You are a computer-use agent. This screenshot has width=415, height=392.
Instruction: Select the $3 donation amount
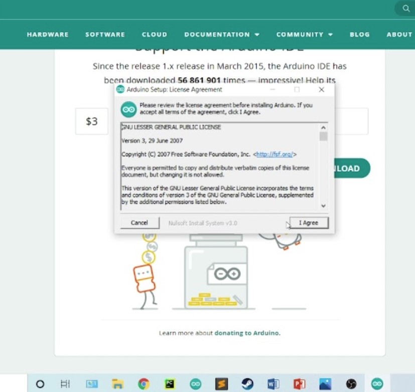click(92, 121)
